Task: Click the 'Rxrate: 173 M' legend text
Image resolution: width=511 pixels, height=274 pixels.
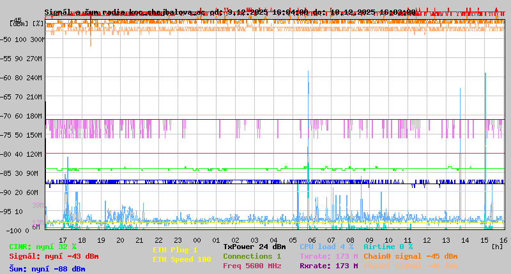Action: [x=328, y=266]
